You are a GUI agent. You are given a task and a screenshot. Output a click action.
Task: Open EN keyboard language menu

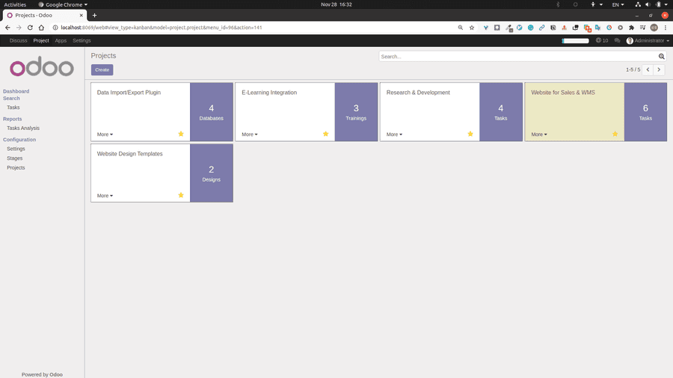point(618,4)
